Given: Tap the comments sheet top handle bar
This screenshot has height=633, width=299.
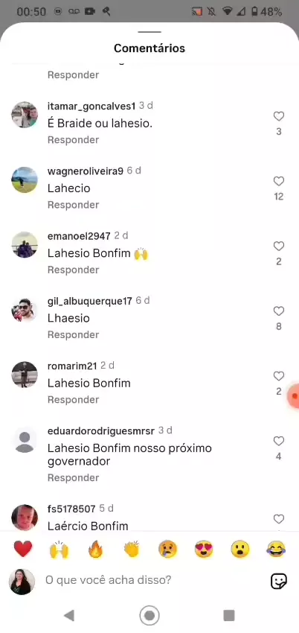Looking at the screenshot, I should [x=149, y=32].
